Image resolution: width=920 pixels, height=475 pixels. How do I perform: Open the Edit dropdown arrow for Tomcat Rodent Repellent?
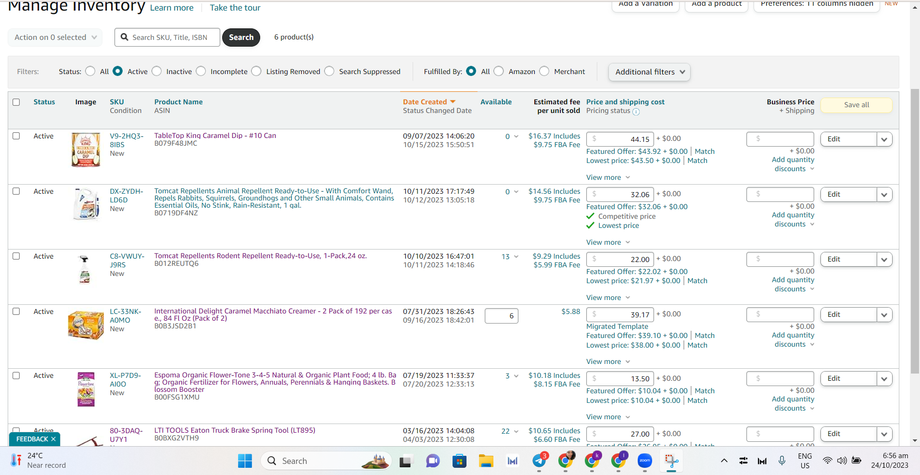pos(884,260)
